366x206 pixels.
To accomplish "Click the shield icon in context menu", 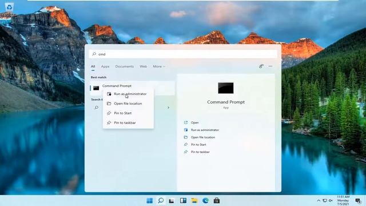I will click(x=109, y=94).
